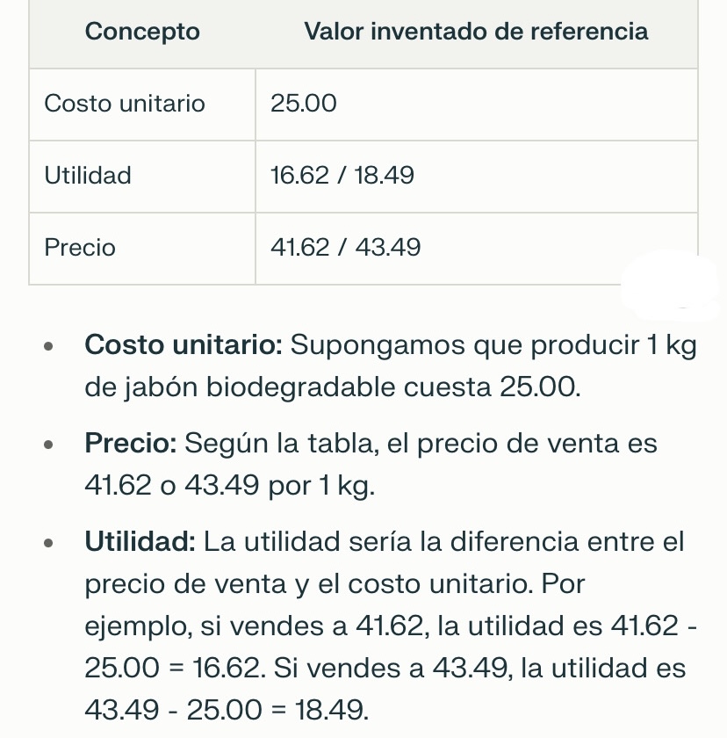Click the "41.62 / 43.49" table cell
The image size is (727, 738).
coord(346,248)
